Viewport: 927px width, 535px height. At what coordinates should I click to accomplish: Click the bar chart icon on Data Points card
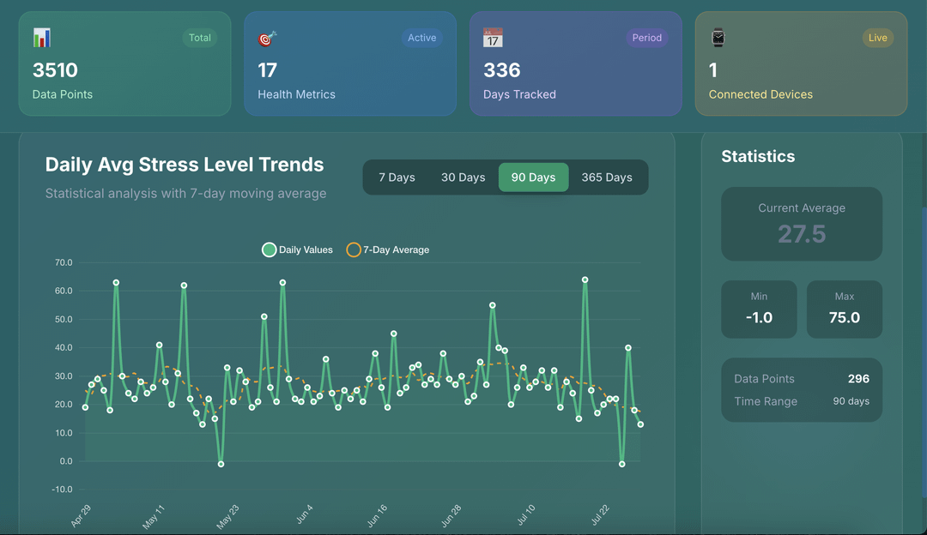tap(42, 38)
